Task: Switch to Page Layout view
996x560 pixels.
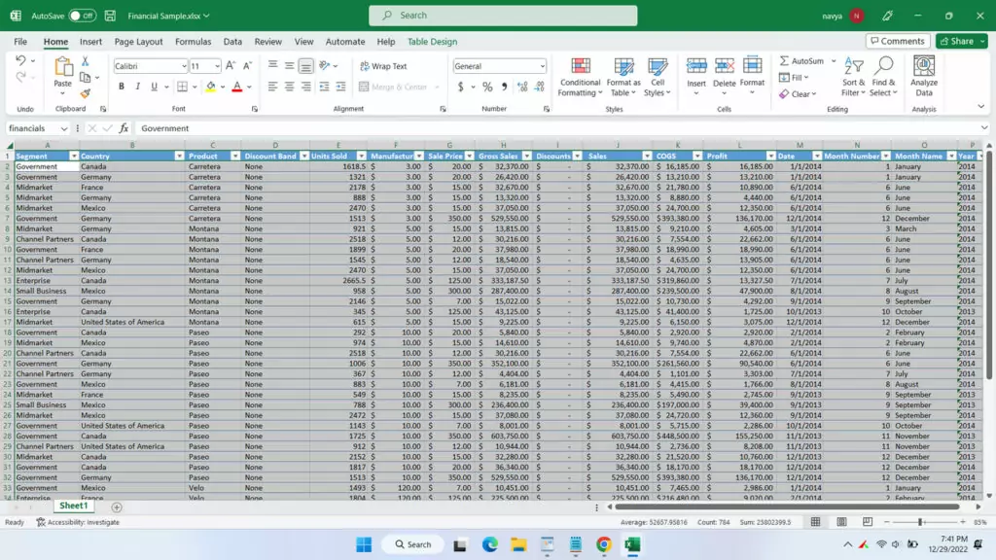Action: [x=841, y=522]
